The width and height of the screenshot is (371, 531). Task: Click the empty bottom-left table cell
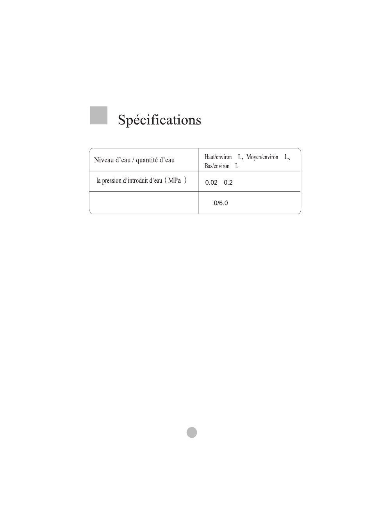[144, 203]
